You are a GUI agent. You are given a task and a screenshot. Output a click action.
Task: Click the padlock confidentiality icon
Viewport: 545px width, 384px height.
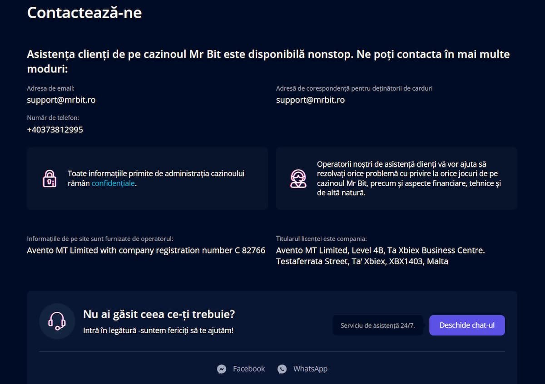point(50,179)
